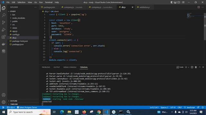Image resolution: width=206 pixels, height=115 pixels.
Task: Click Select Postgres Server in status bar
Action: coord(27,107)
